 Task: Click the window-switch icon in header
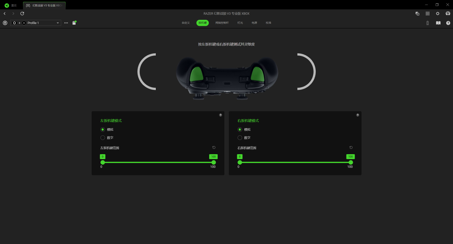[417, 13]
